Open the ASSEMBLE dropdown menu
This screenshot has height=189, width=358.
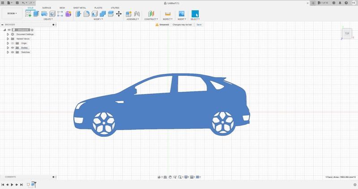coord(132,19)
